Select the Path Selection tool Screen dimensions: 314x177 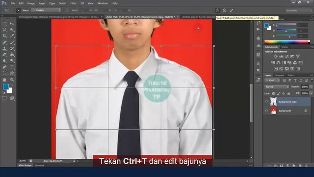(4, 73)
